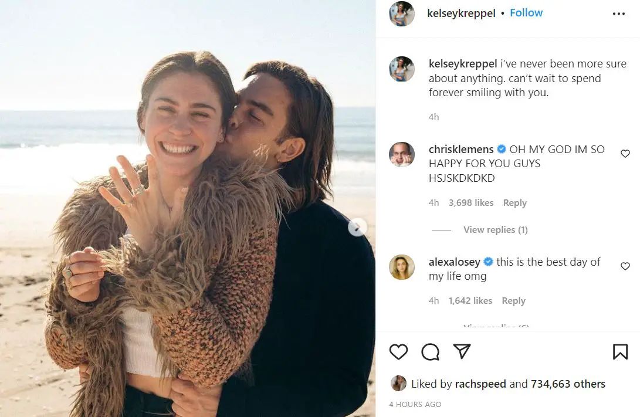This screenshot has height=417, width=640.
Task: Like alexalosey's comment with heart
Action: pyautogui.click(x=625, y=266)
